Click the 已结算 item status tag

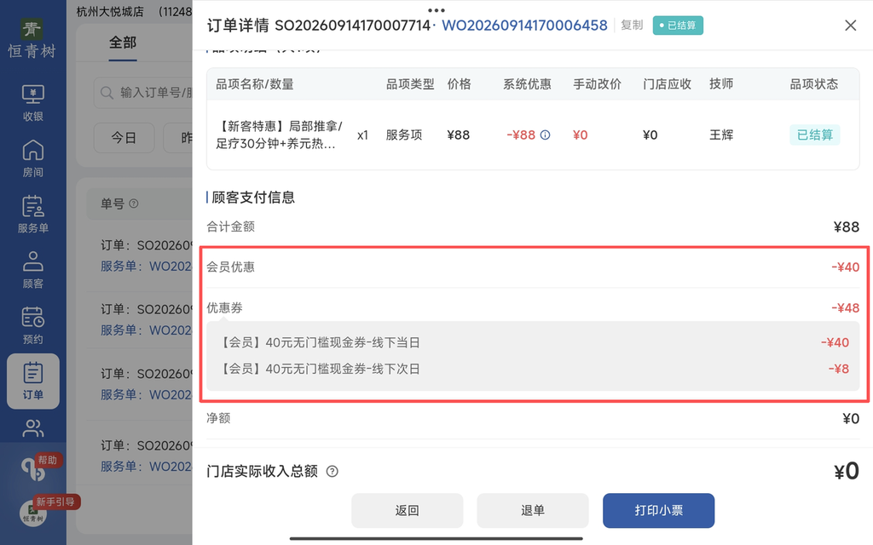[814, 135]
